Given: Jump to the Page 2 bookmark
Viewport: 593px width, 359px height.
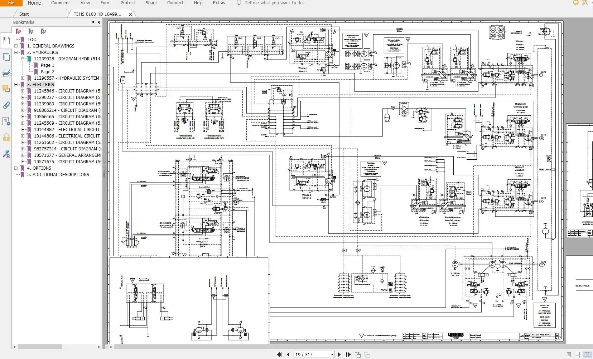Looking at the screenshot, I should [x=47, y=72].
